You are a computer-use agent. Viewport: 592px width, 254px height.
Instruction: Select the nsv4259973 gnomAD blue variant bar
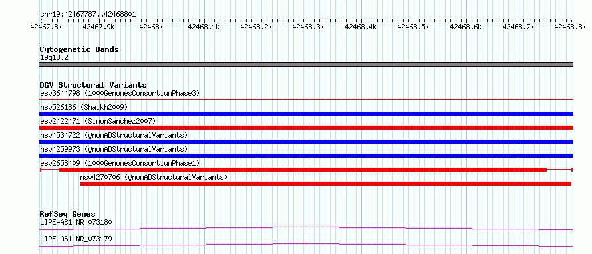pos(306,156)
